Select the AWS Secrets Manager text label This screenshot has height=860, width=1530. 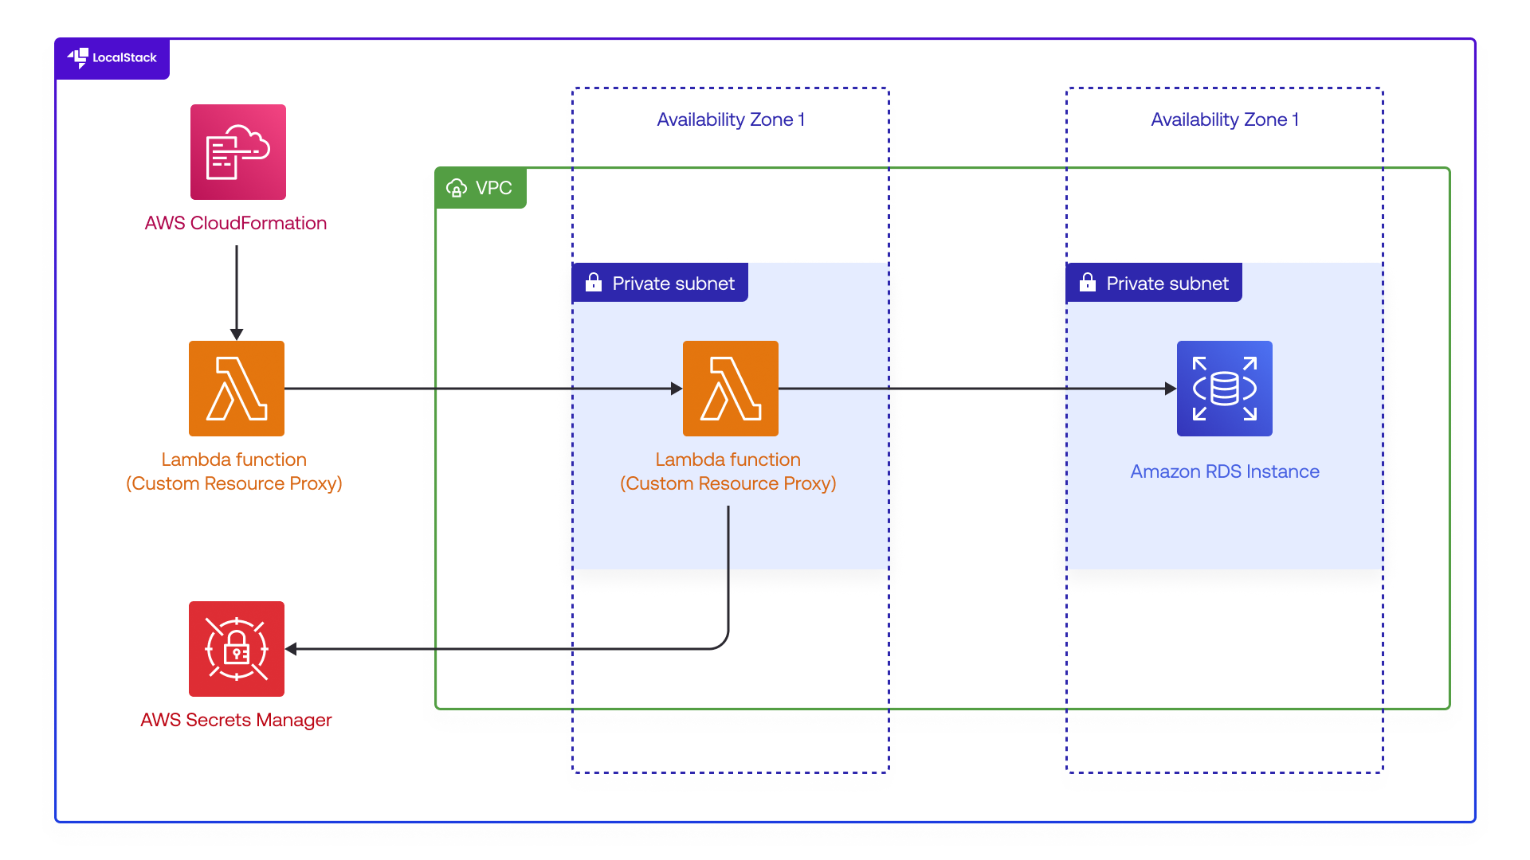[236, 719]
